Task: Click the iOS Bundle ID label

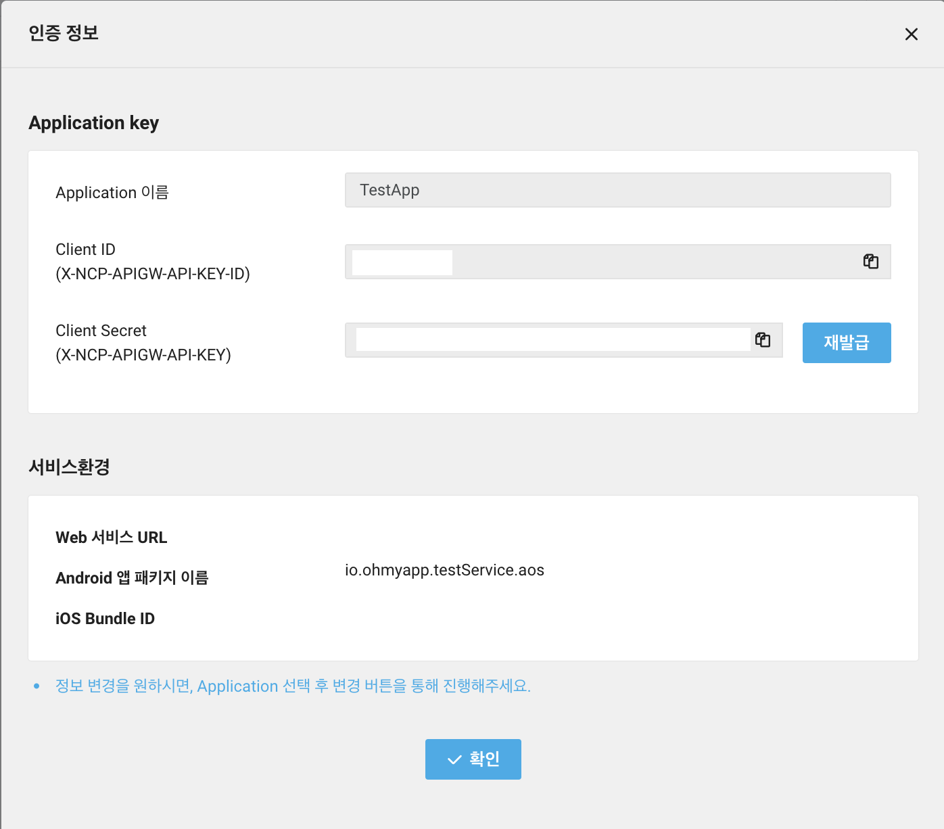Action: tap(105, 619)
